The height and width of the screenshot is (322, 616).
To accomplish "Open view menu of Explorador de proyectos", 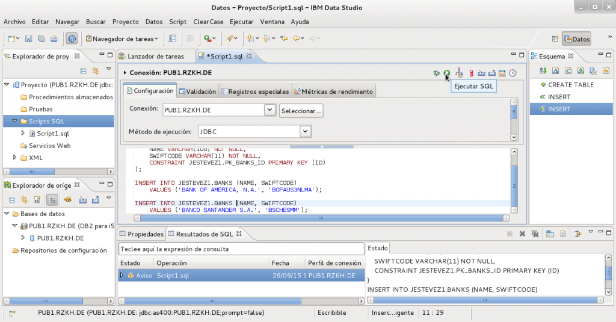I will (x=109, y=70).
